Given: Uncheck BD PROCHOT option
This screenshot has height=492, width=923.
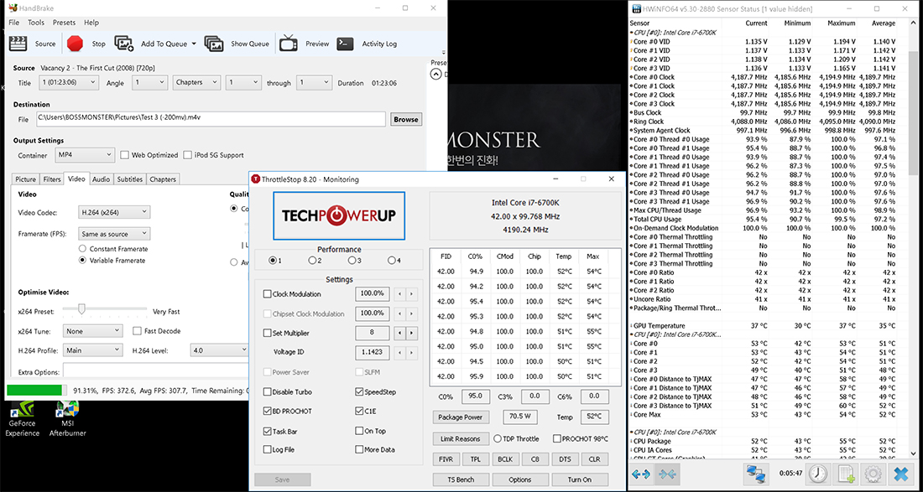Looking at the screenshot, I should (268, 412).
